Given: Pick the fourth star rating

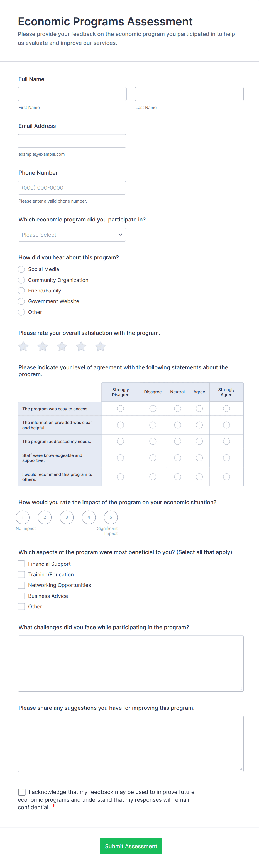Looking at the screenshot, I should click(x=81, y=346).
